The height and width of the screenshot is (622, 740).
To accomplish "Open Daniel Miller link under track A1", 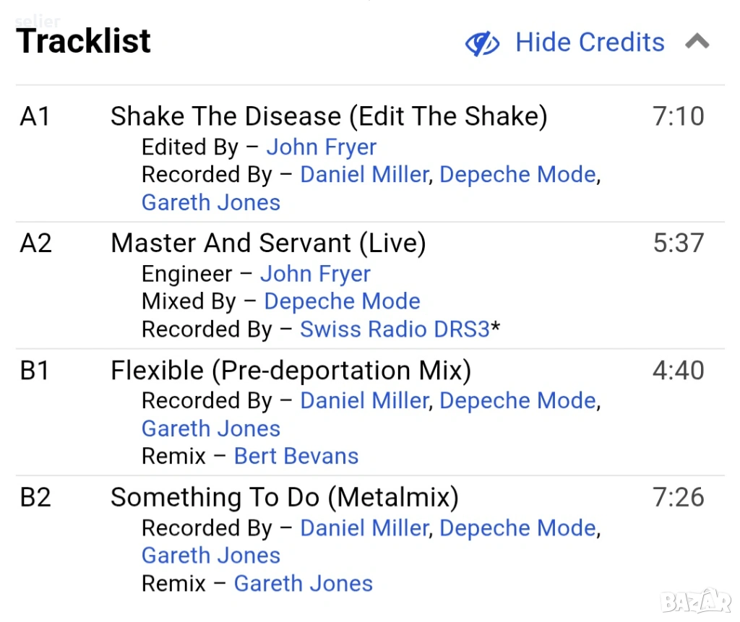I will point(364,175).
